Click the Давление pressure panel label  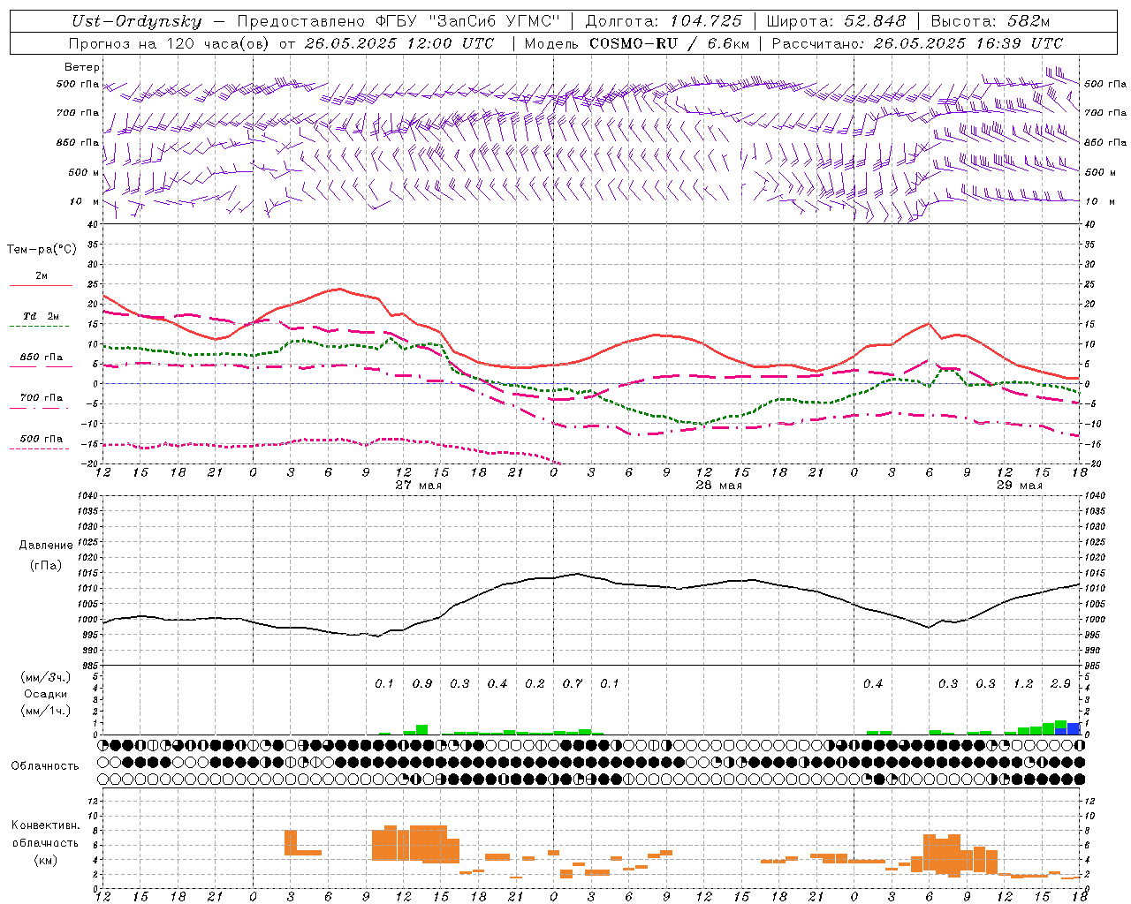[46, 545]
